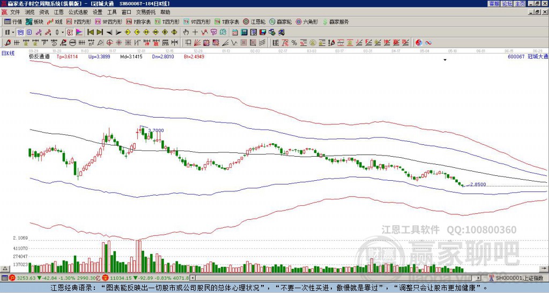549x293 pixels.
Task: Open the 公式选股 menu
Action: [78, 12]
